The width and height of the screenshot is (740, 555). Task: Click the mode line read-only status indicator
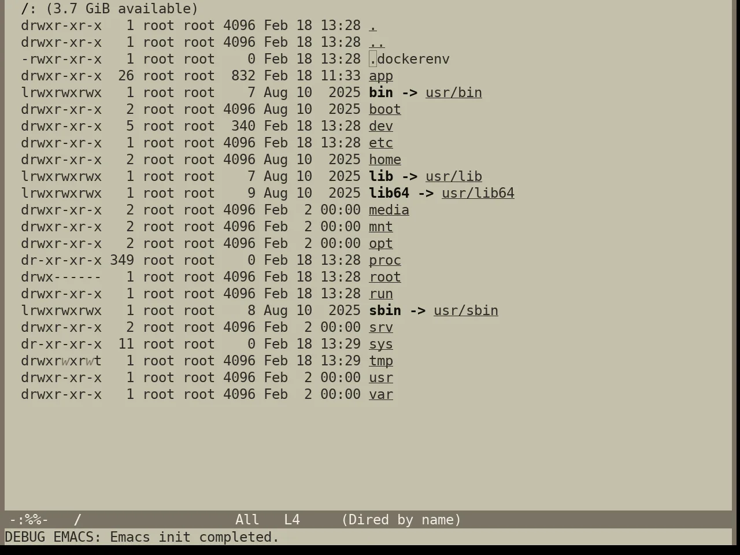click(29, 520)
